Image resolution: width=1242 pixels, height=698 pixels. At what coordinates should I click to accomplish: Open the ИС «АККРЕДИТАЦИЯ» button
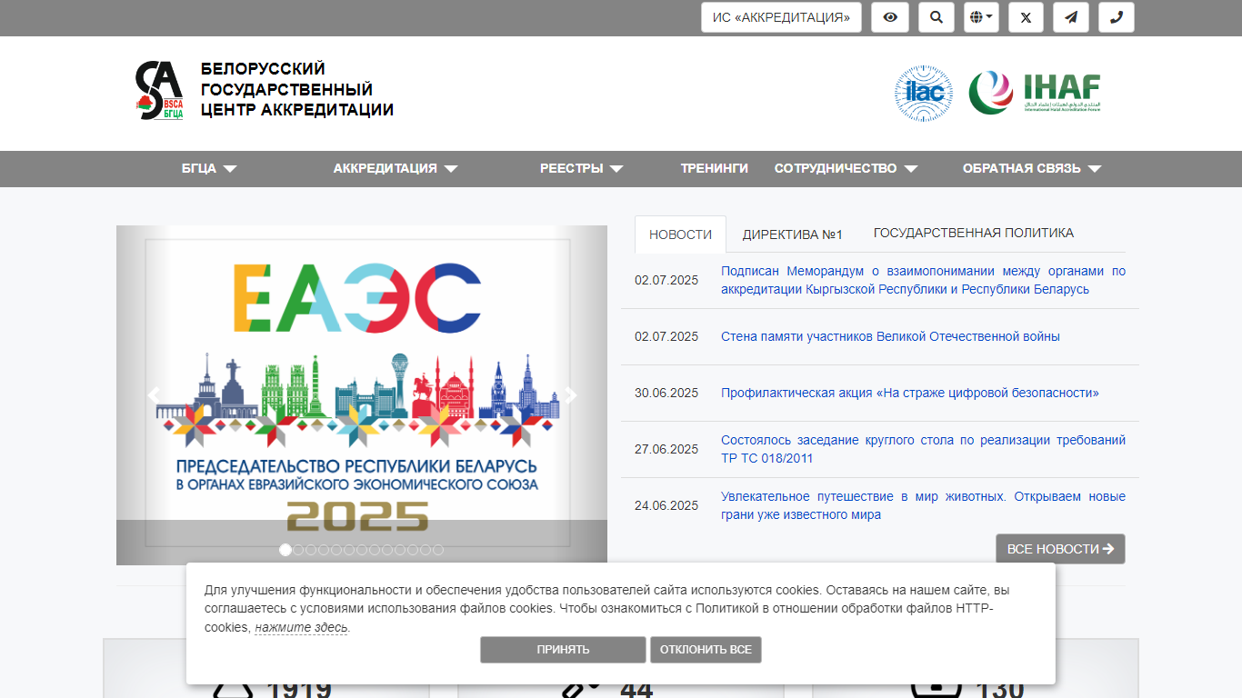click(781, 17)
